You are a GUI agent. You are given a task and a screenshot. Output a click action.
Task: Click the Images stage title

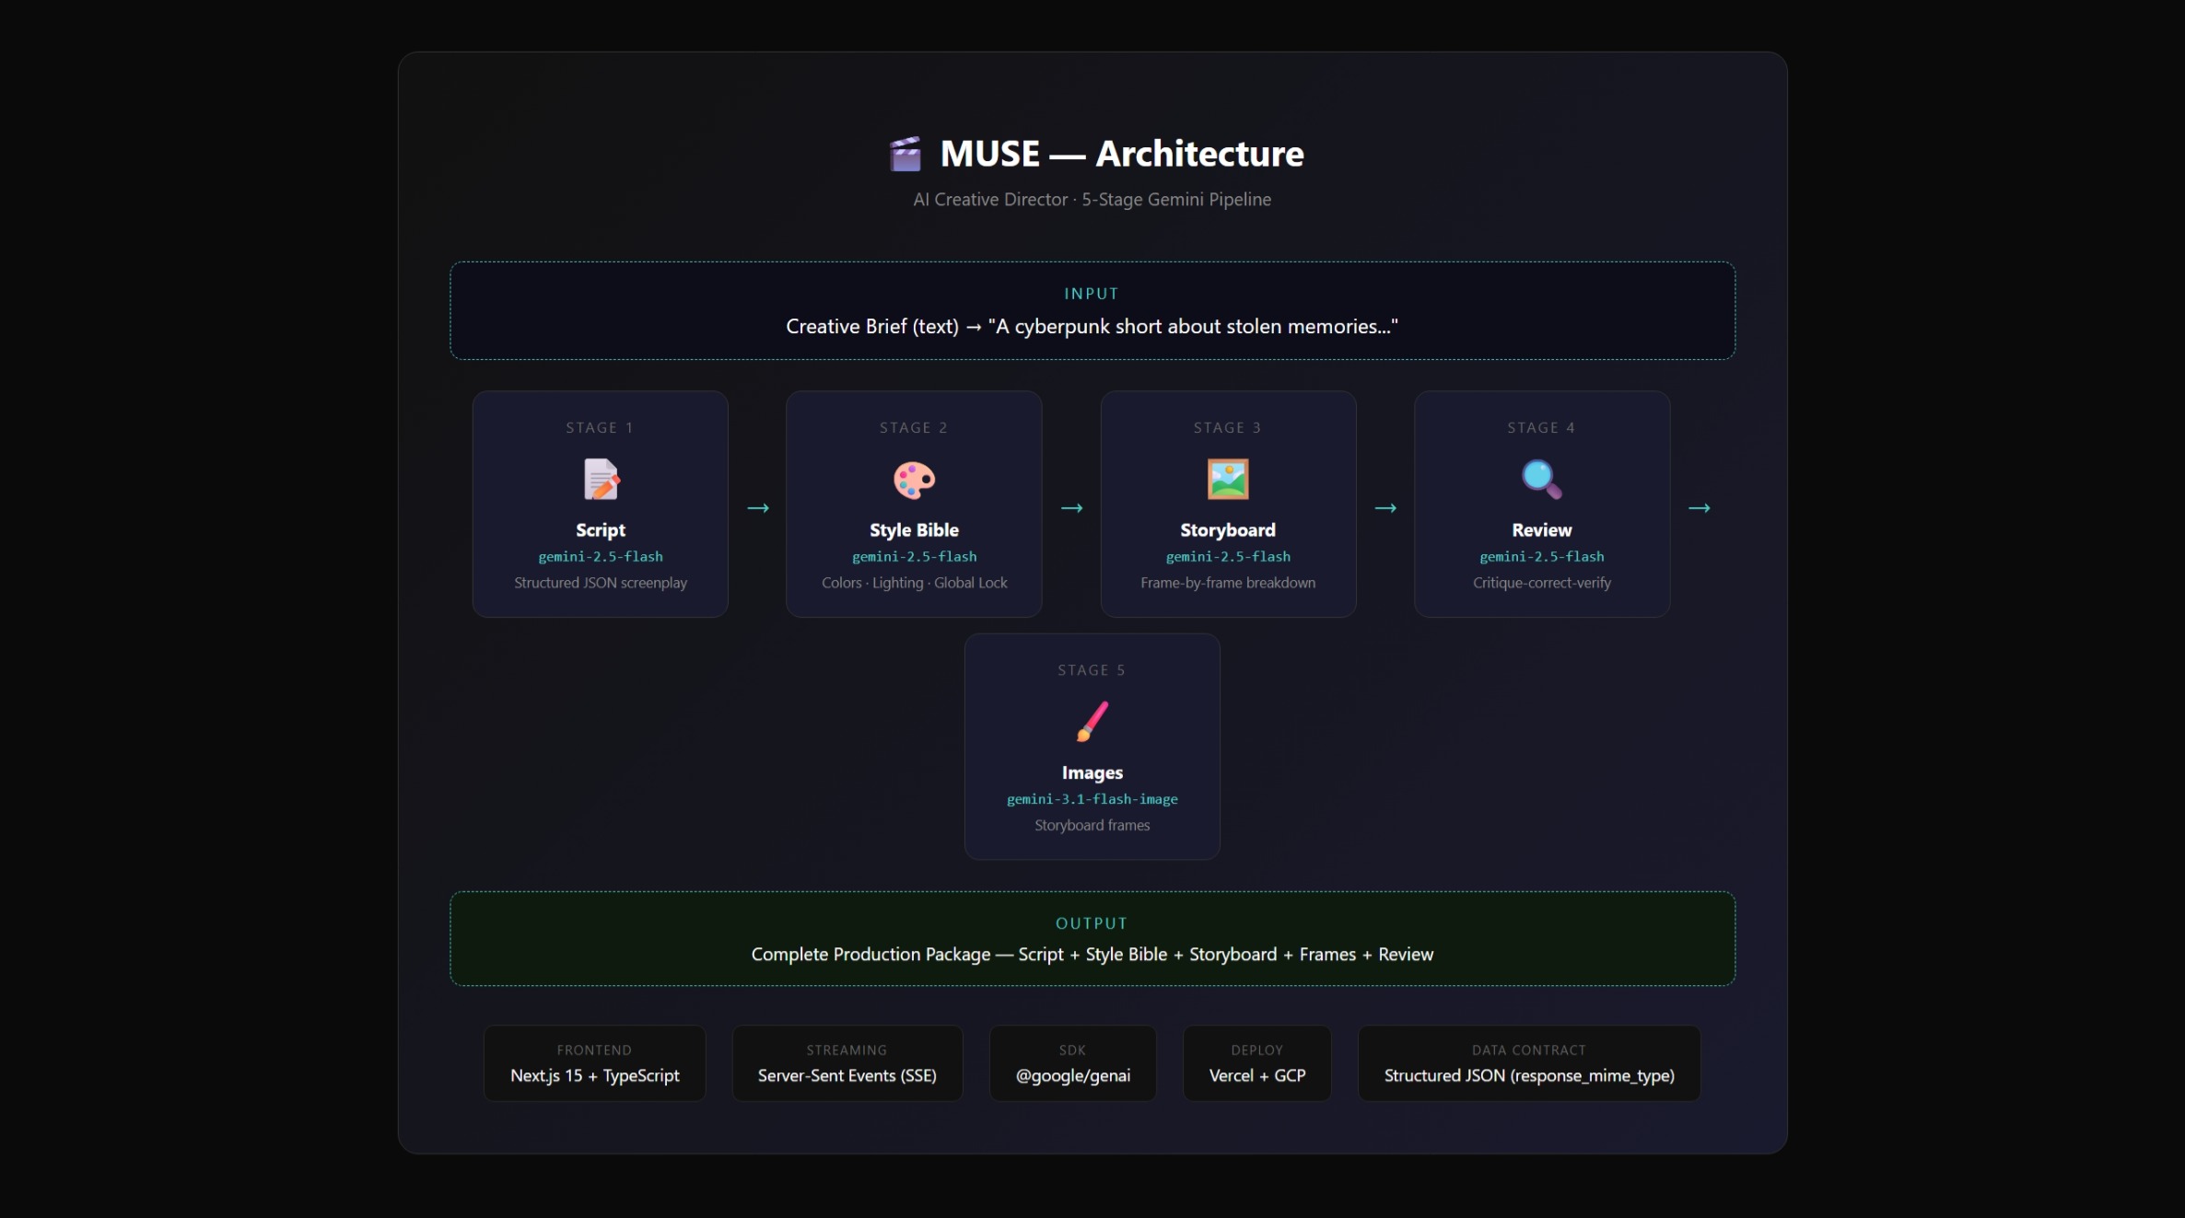pyautogui.click(x=1092, y=773)
